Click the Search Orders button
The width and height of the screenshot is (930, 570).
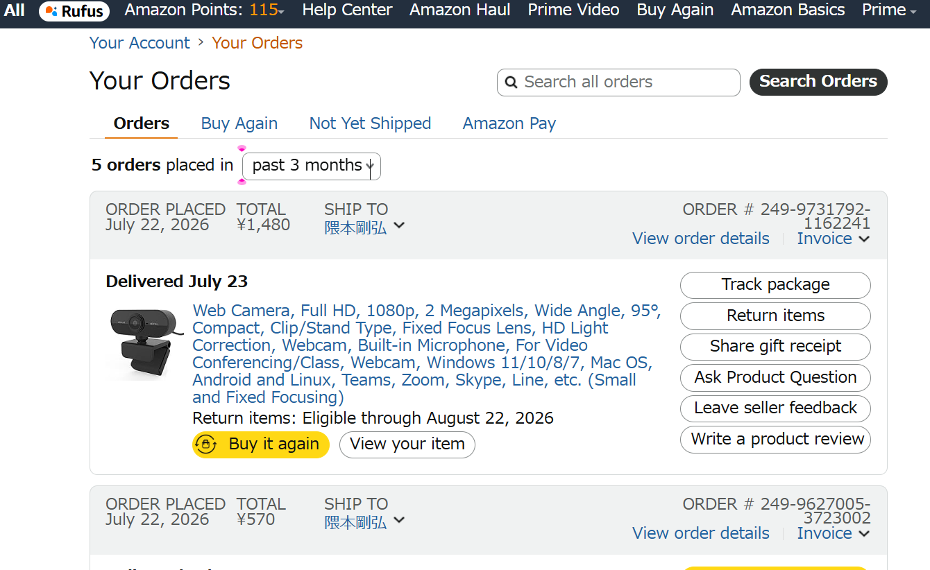pos(818,82)
